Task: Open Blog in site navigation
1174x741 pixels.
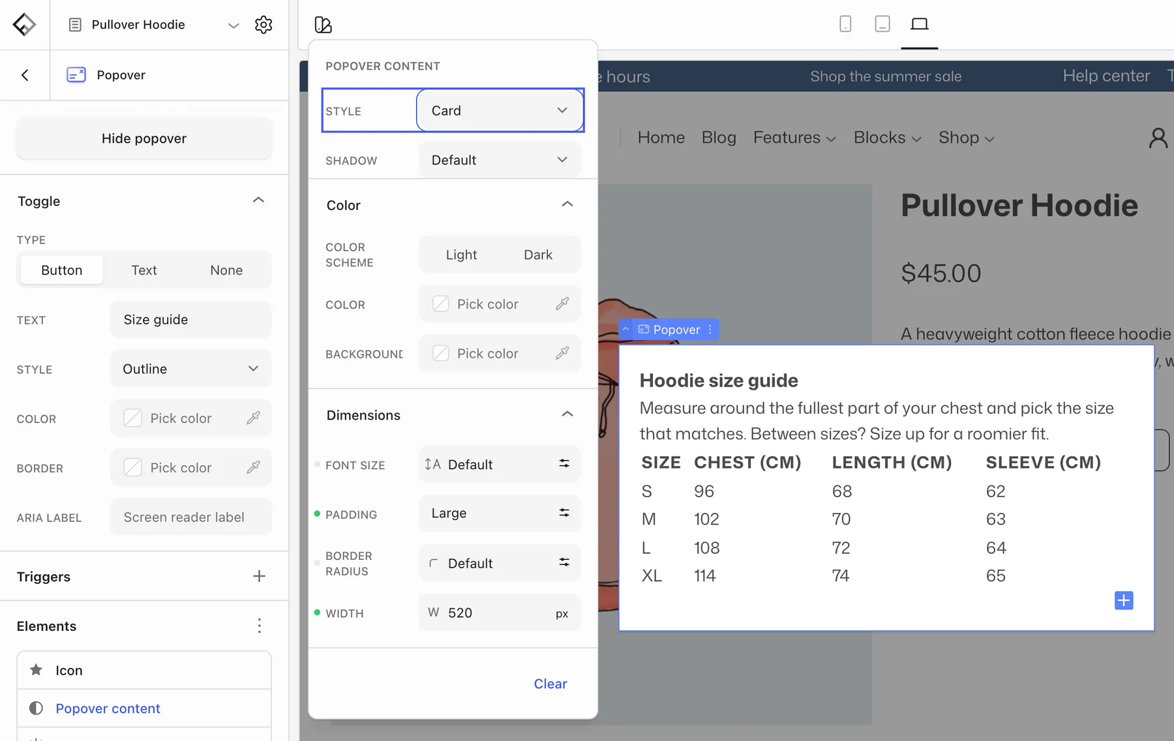Action: click(719, 138)
